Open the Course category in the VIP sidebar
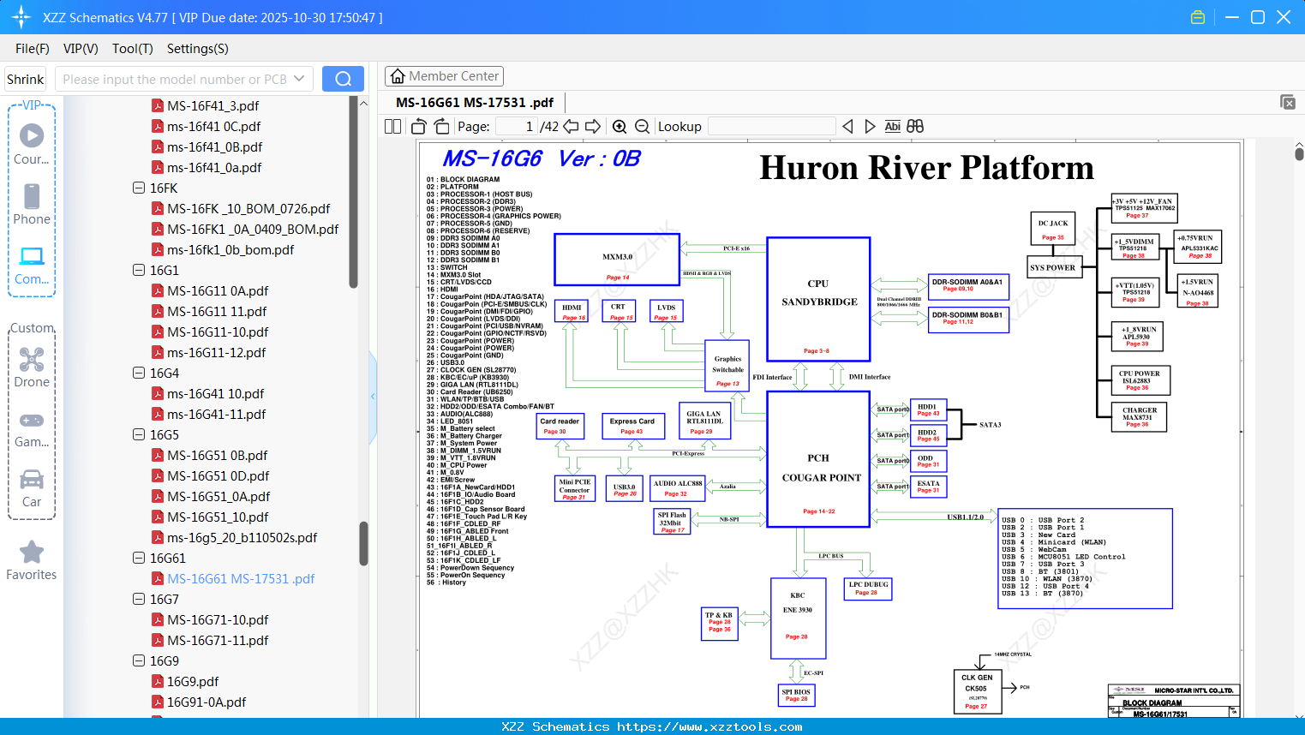 click(x=32, y=144)
